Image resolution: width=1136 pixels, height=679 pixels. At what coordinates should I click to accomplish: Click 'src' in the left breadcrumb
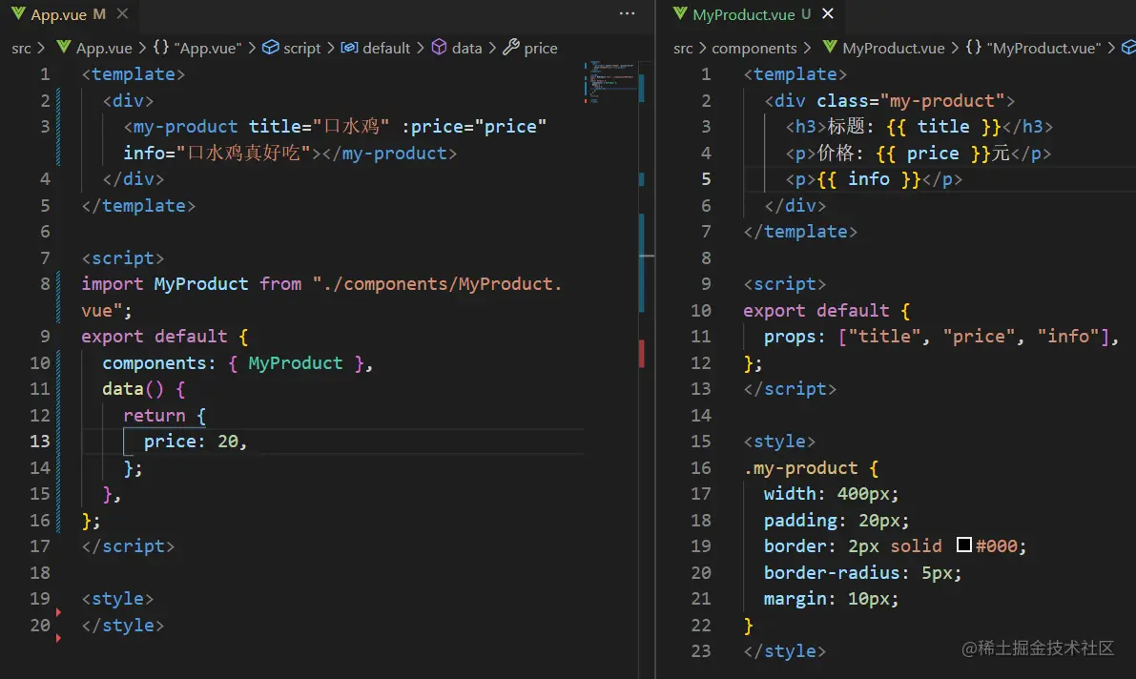[21, 48]
